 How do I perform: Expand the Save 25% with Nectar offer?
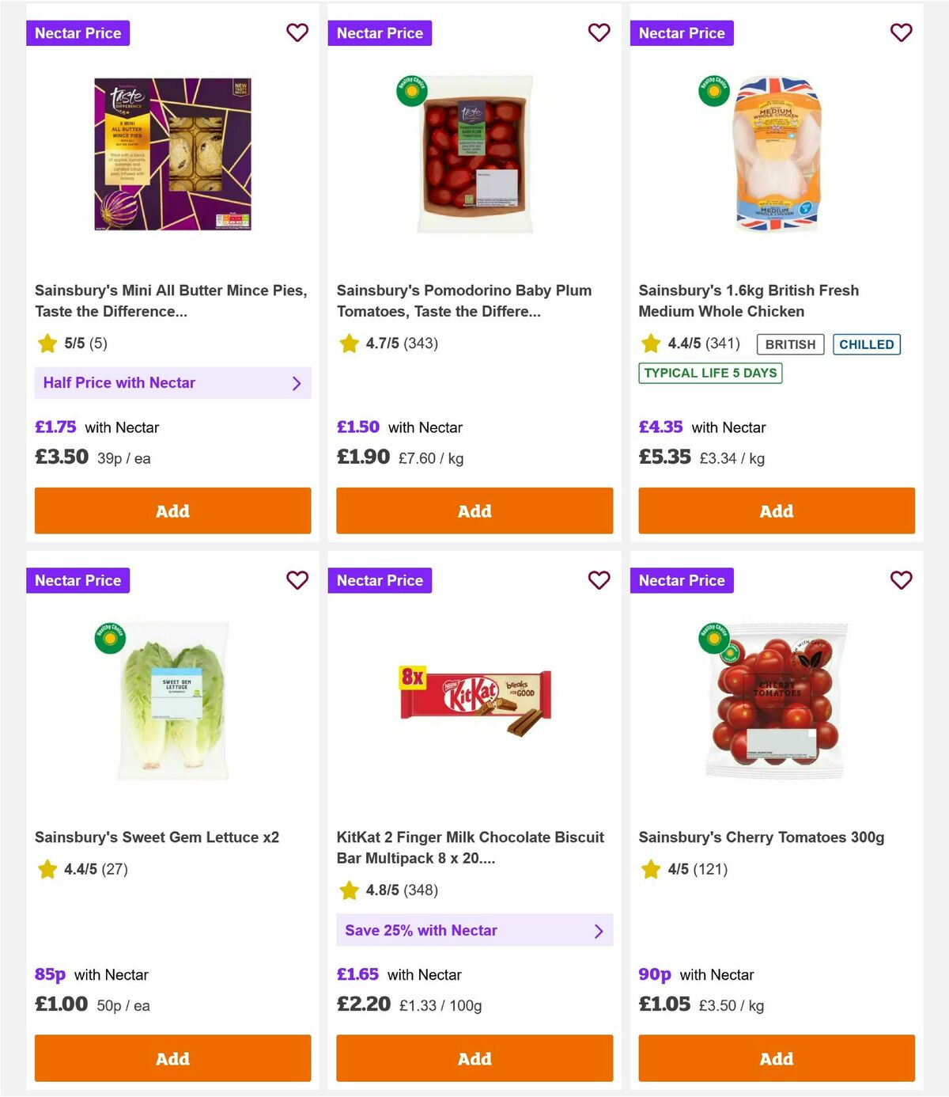click(x=474, y=930)
